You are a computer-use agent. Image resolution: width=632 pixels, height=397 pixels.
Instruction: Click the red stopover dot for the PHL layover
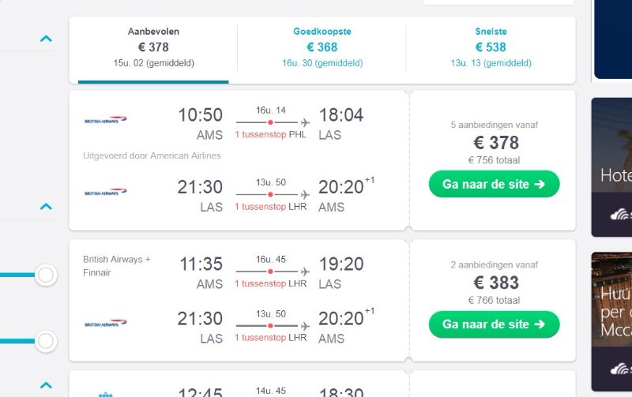(x=270, y=123)
